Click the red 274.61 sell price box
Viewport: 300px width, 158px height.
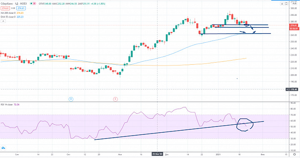coord(5,8)
